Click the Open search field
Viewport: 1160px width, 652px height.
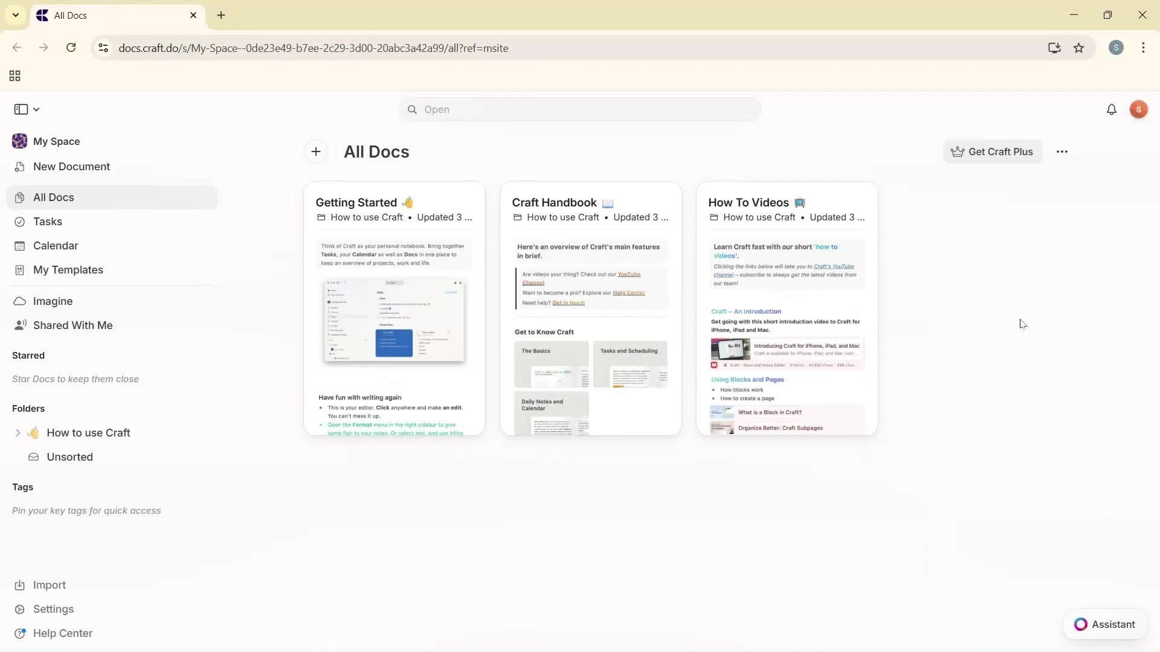click(x=579, y=109)
